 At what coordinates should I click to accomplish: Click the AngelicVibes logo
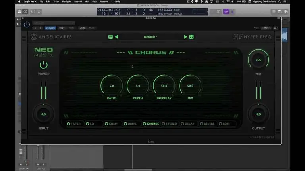[51, 37]
